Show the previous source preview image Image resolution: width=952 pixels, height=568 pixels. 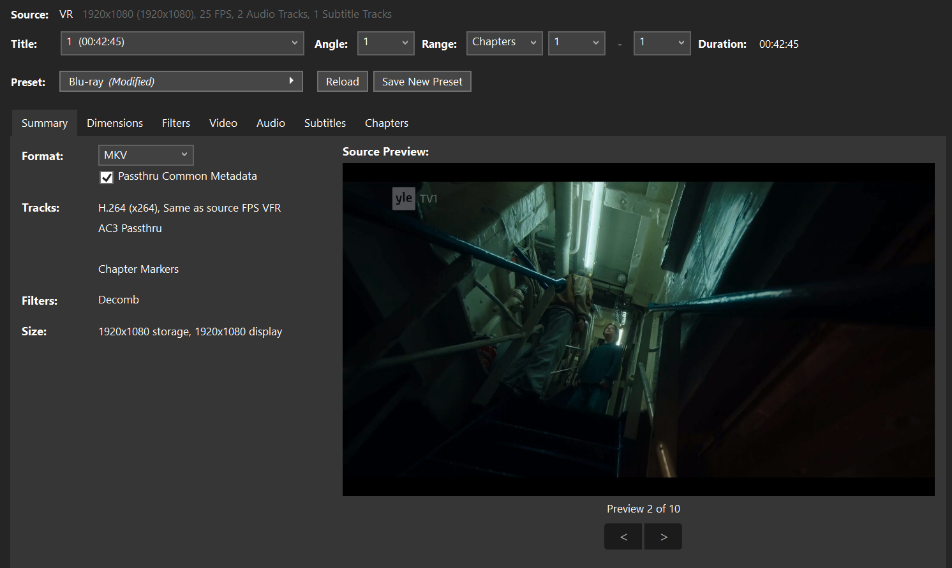[x=623, y=537]
